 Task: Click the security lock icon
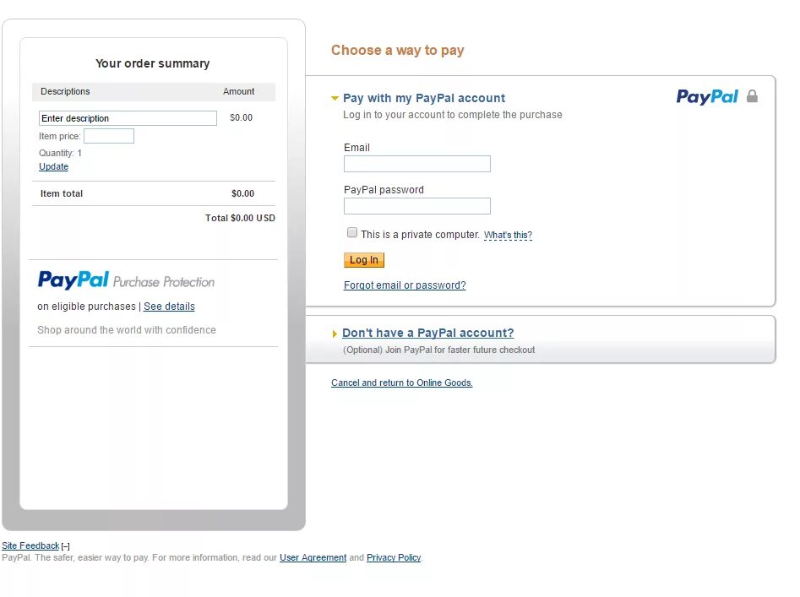[752, 96]
